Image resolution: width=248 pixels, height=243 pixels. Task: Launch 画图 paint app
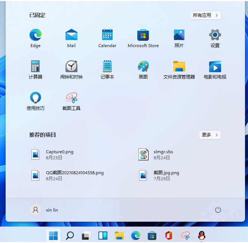pos(143,70)
